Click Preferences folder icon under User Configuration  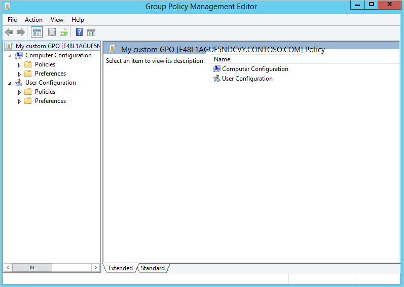(28, 101)
